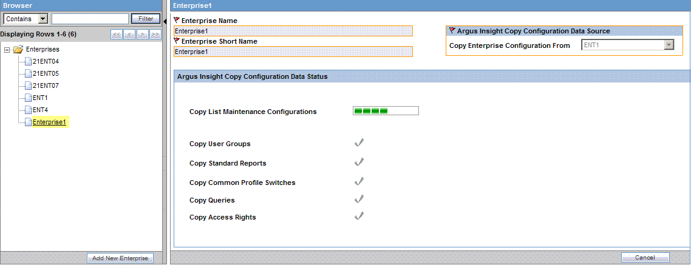Open the Contains filter type dropdown
Viewport: 691px width, 265px height.
(43, 19)
